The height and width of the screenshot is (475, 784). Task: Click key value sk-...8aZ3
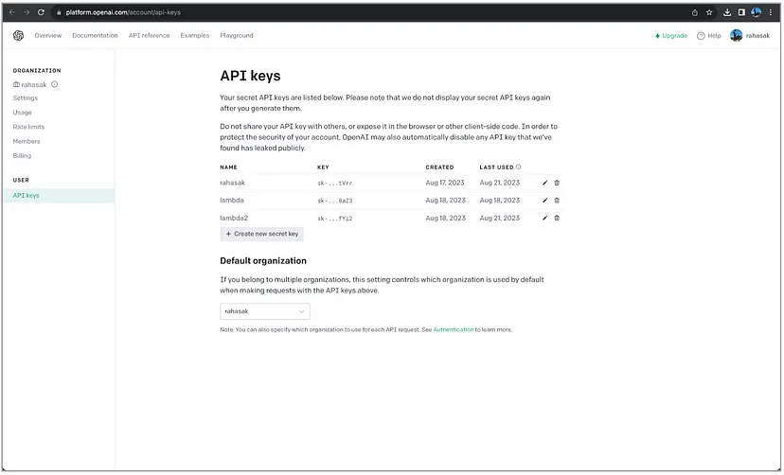(334, 201)
